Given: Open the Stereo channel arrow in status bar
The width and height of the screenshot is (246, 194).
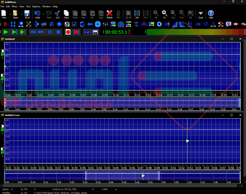Looking at the screenshot, I should coord(12,189).
